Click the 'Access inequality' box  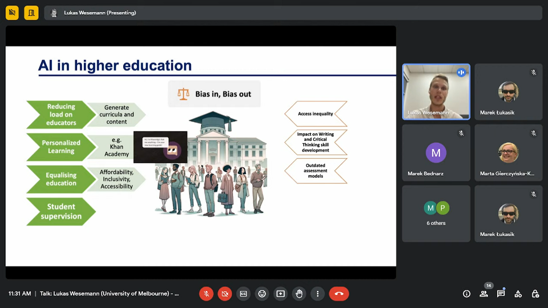click(x=316, y=114)
